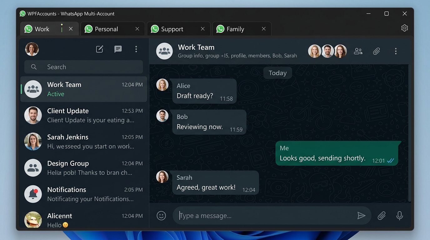
Task: Click the new chat compose icon
Action: coord(99,49)
